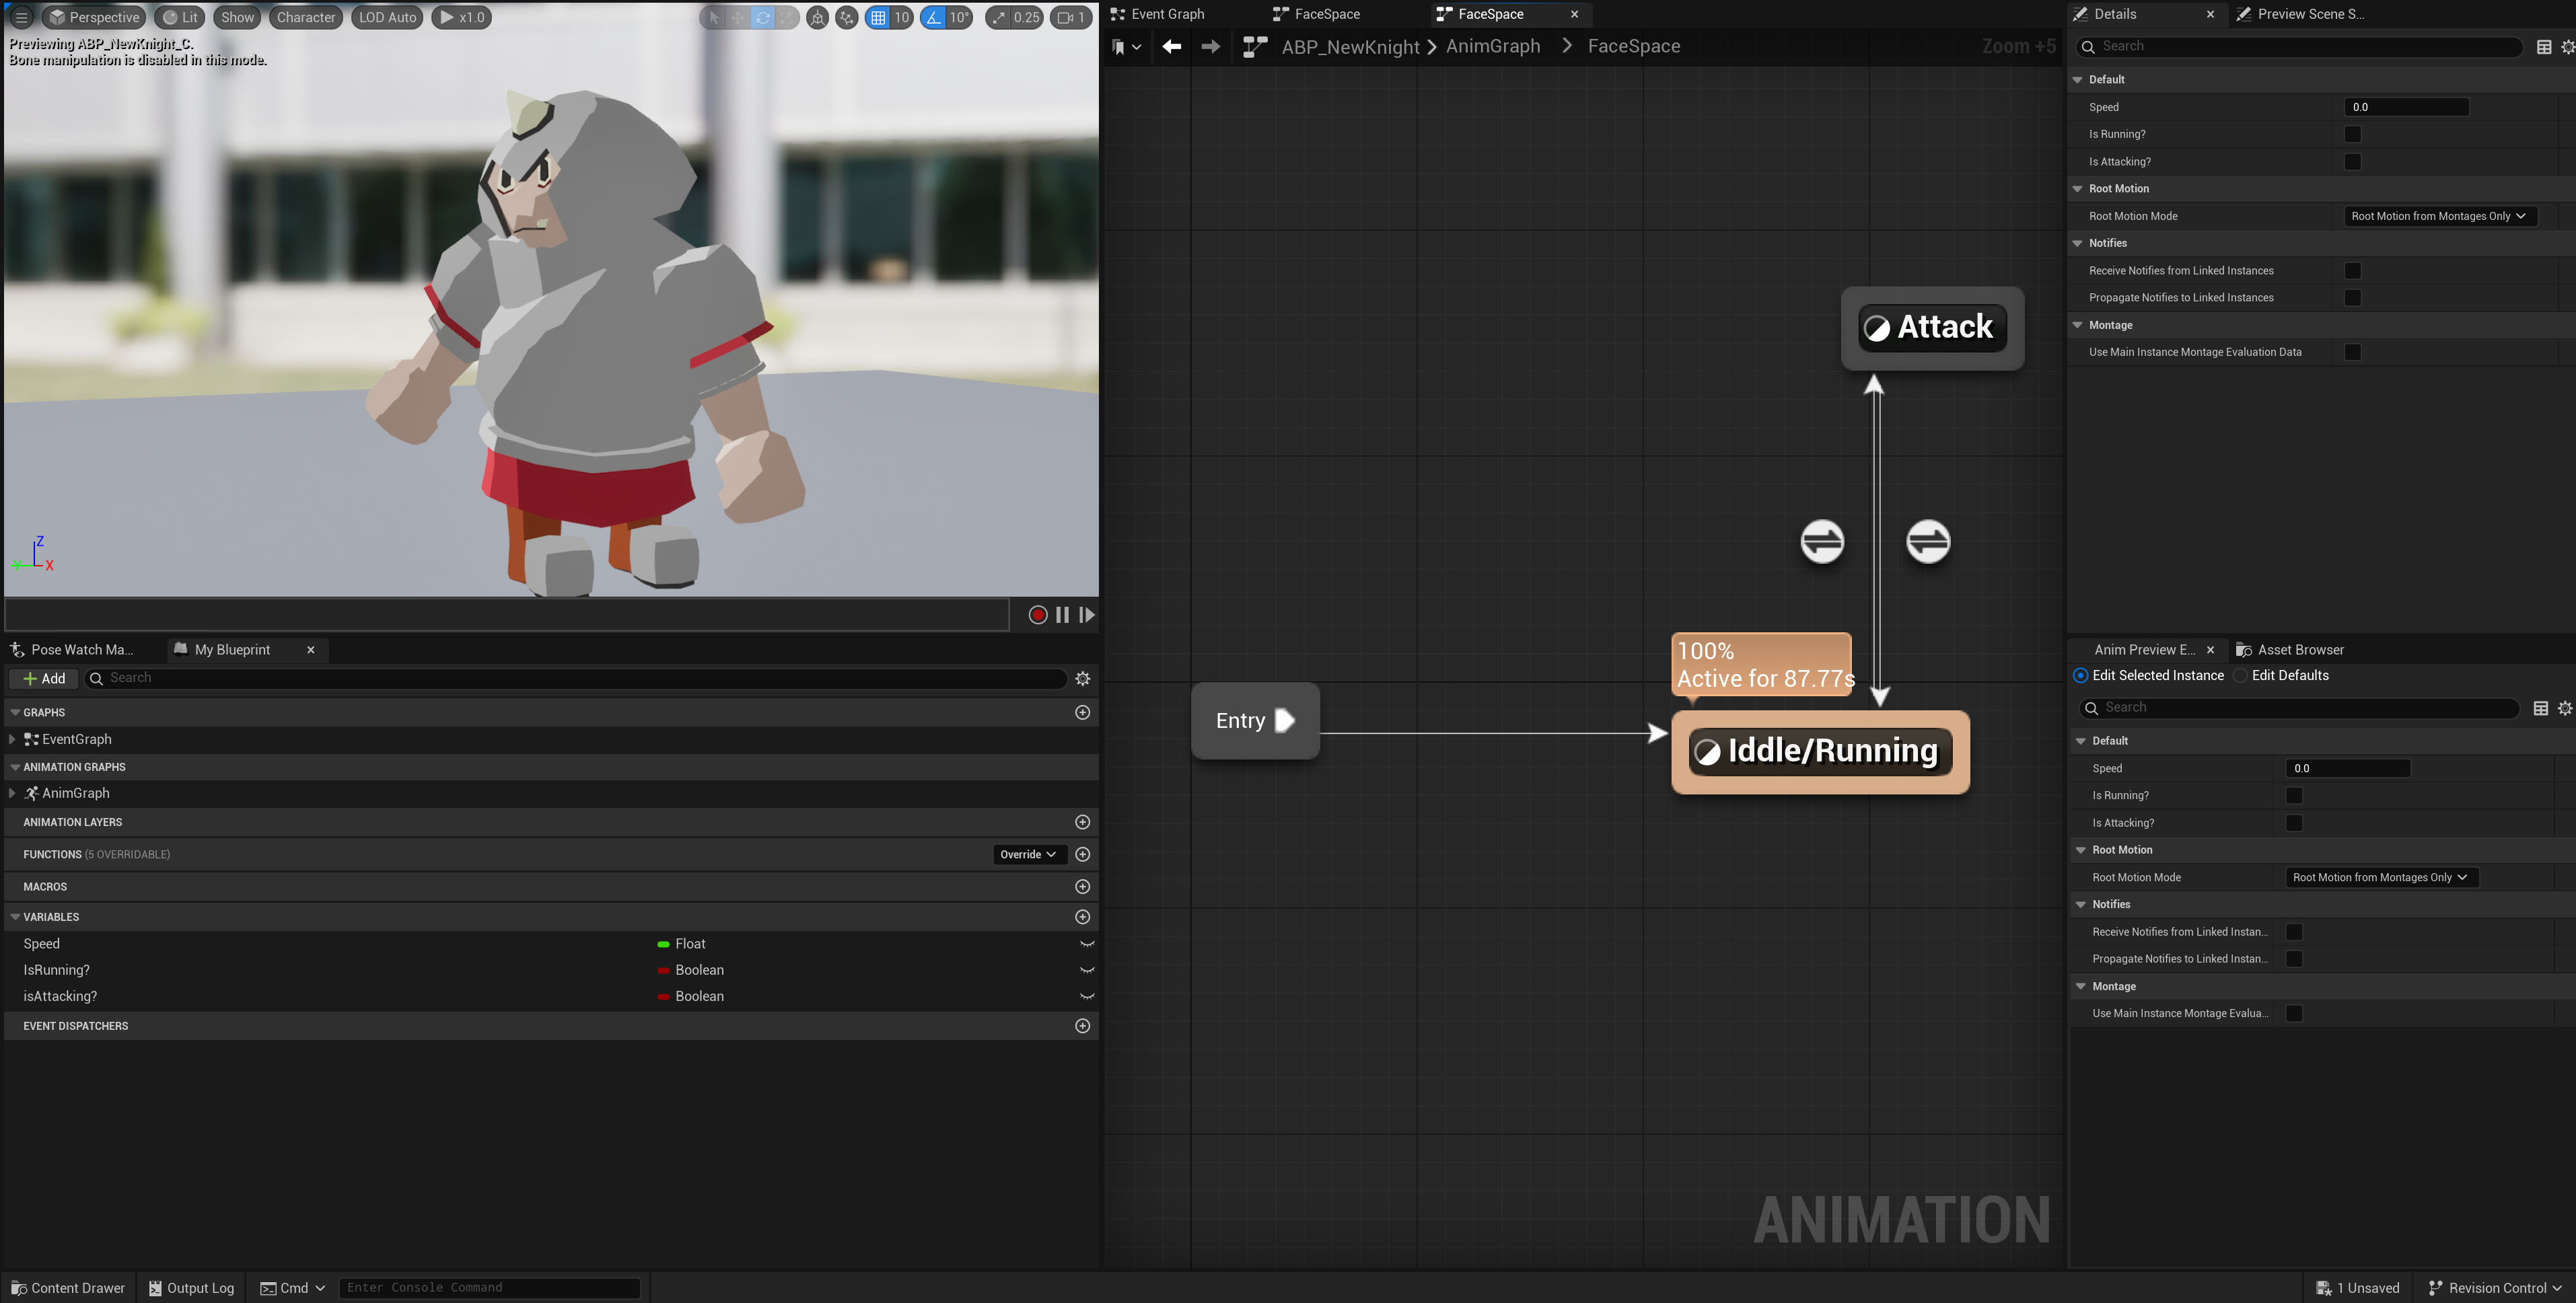Add a new graph with the plus icon
Viewport: 2576px width, 1303px height.
click(1082, 712)
